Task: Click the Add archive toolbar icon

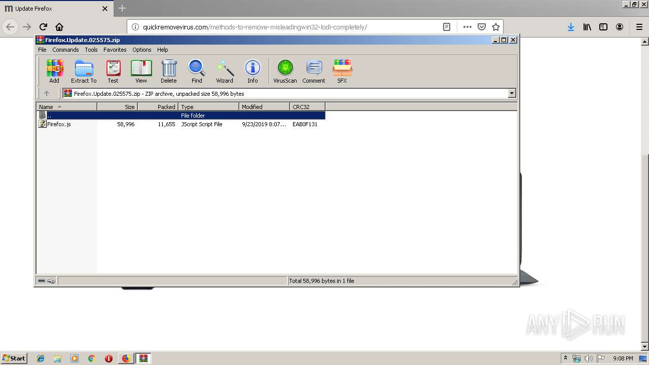Action: click(54, 71)
